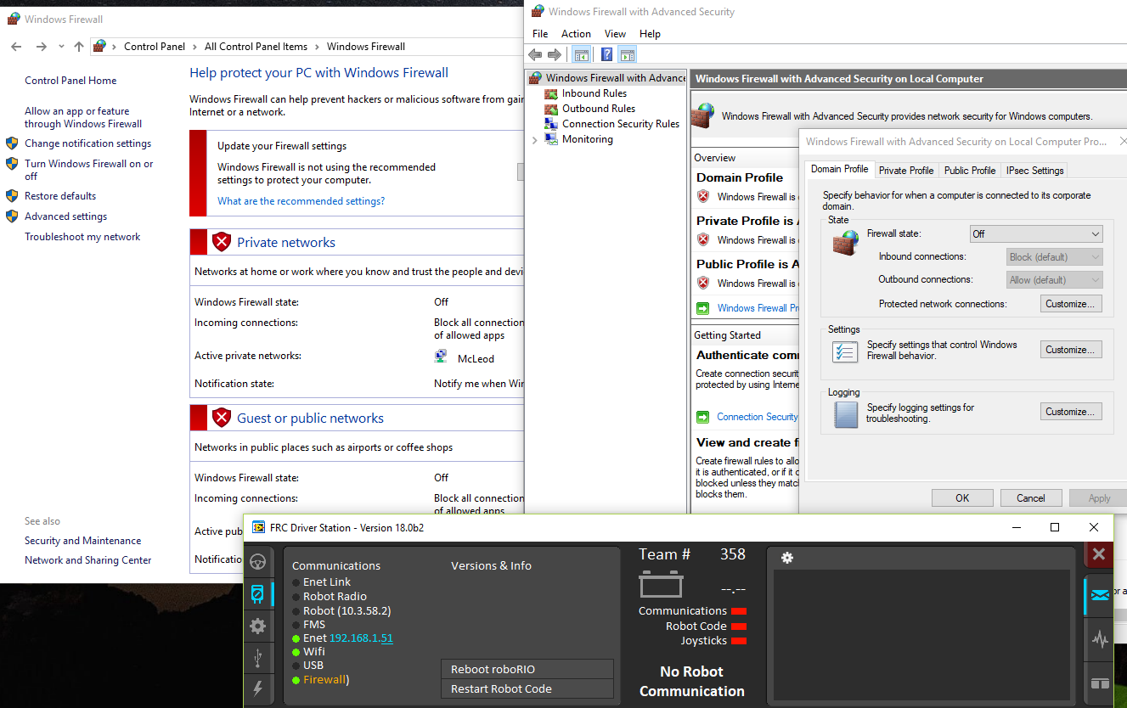
Task: Click the Forward arrow in Advanced Security toolbar
Action: 555,55
